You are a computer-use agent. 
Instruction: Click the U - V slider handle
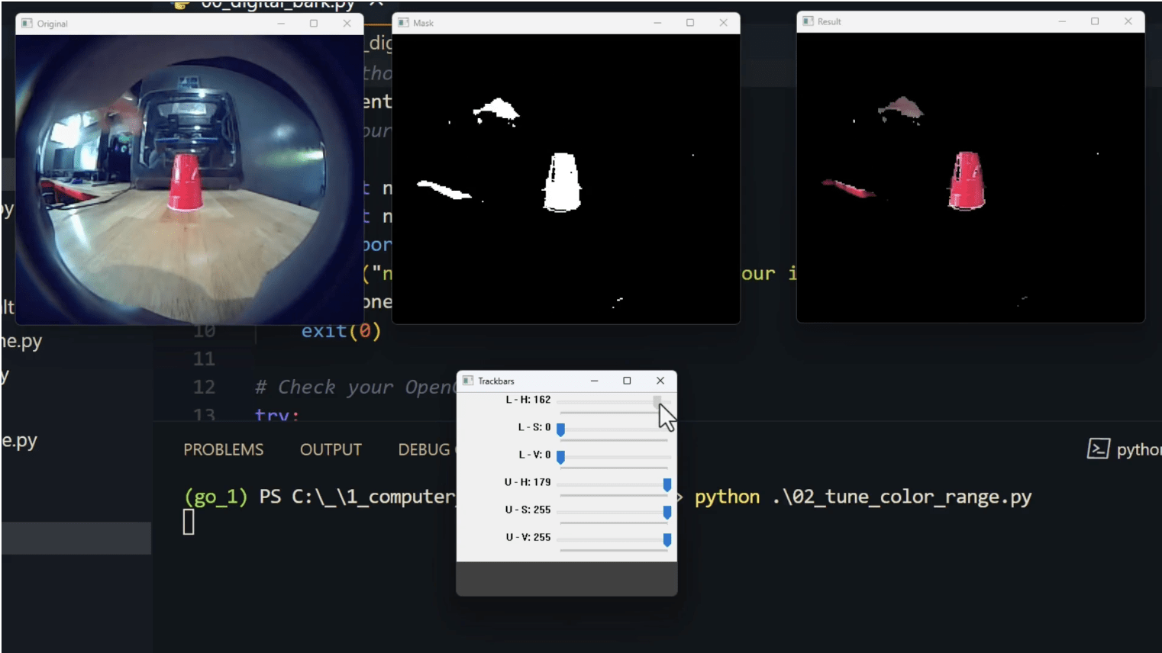667,539
